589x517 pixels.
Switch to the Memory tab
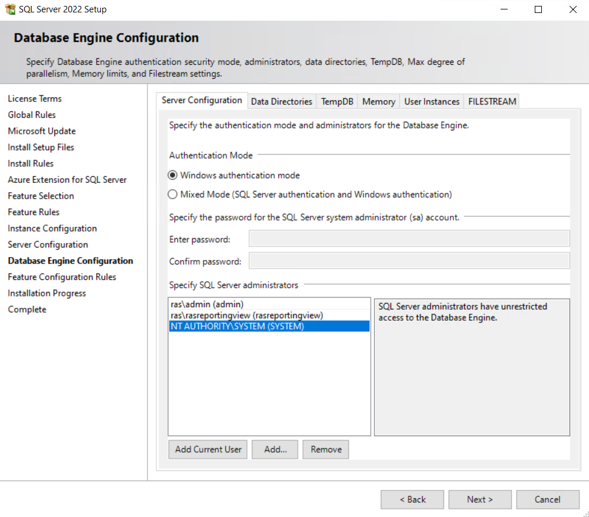(379, 101)
